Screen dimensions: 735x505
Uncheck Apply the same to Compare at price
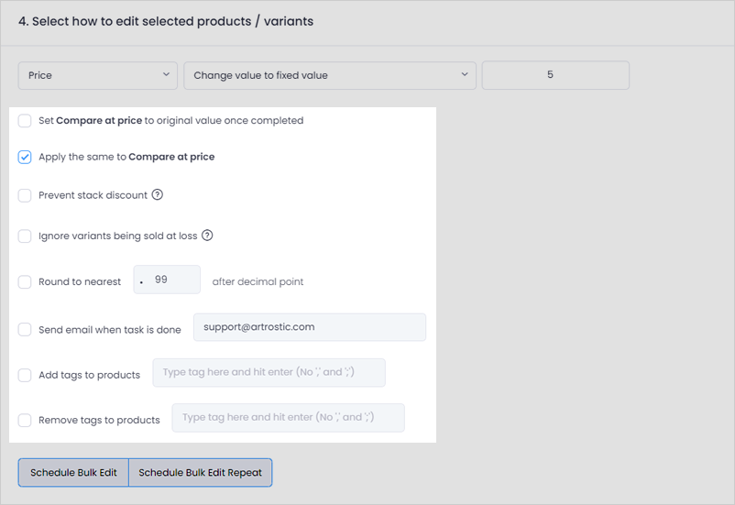(x=25, y=157)
